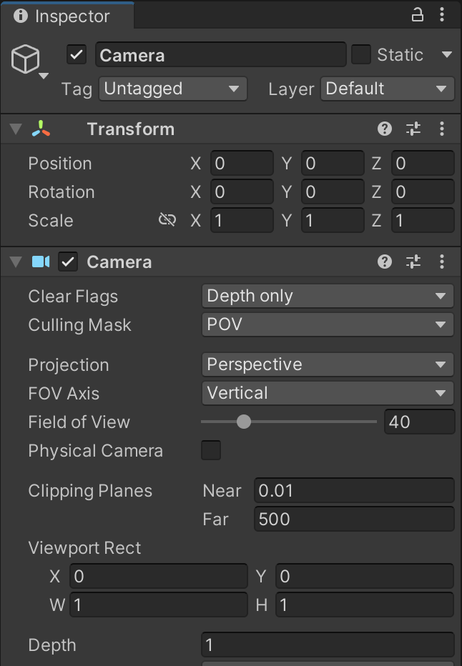
Task: Click the Inspector lock icon
Action: [417, 15]
